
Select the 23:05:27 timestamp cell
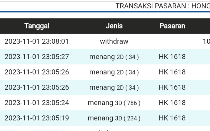tap(37, 57)
